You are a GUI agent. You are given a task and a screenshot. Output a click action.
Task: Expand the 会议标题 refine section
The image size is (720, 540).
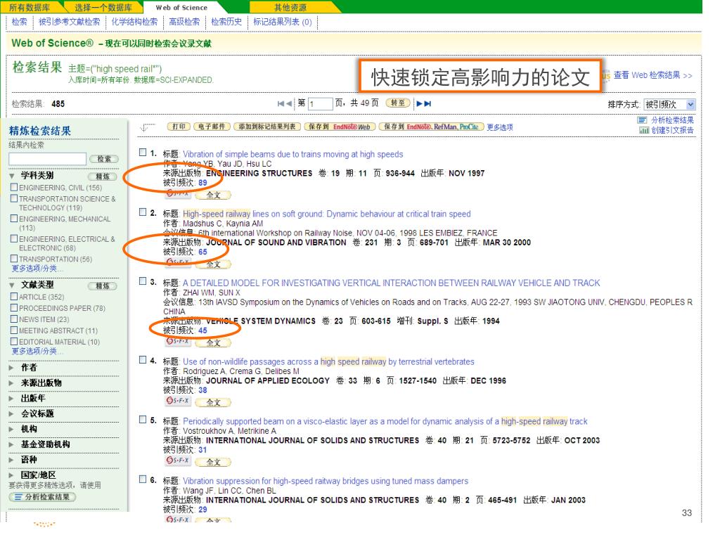click(11, 413)
